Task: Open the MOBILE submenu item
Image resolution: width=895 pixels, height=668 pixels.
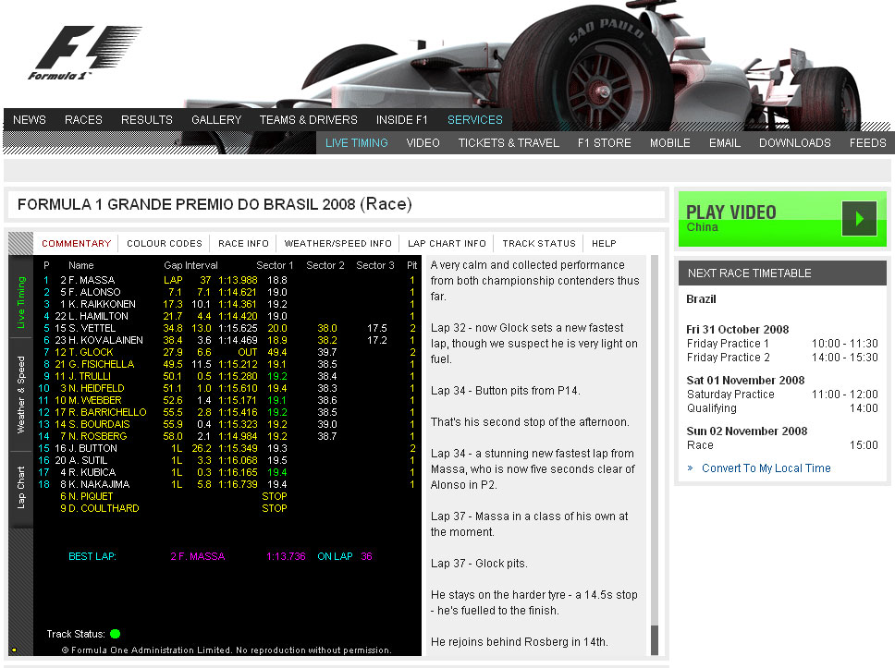Action: tap(670, 143)
